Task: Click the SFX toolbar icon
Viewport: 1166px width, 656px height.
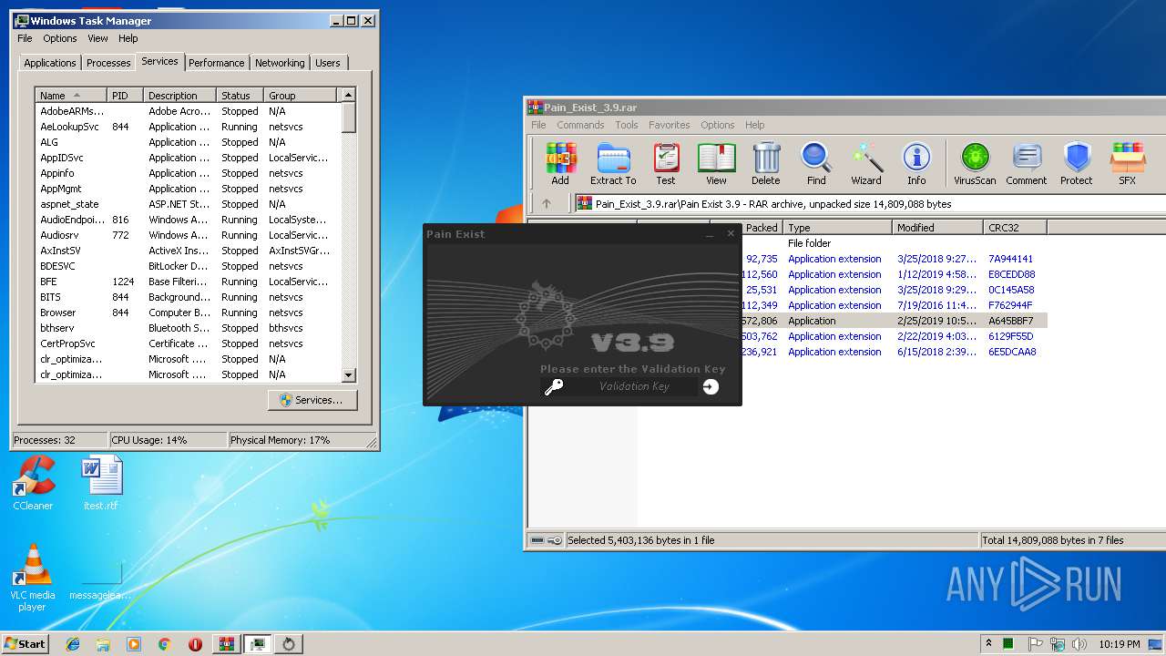Action: click(x=1128, y=164)
